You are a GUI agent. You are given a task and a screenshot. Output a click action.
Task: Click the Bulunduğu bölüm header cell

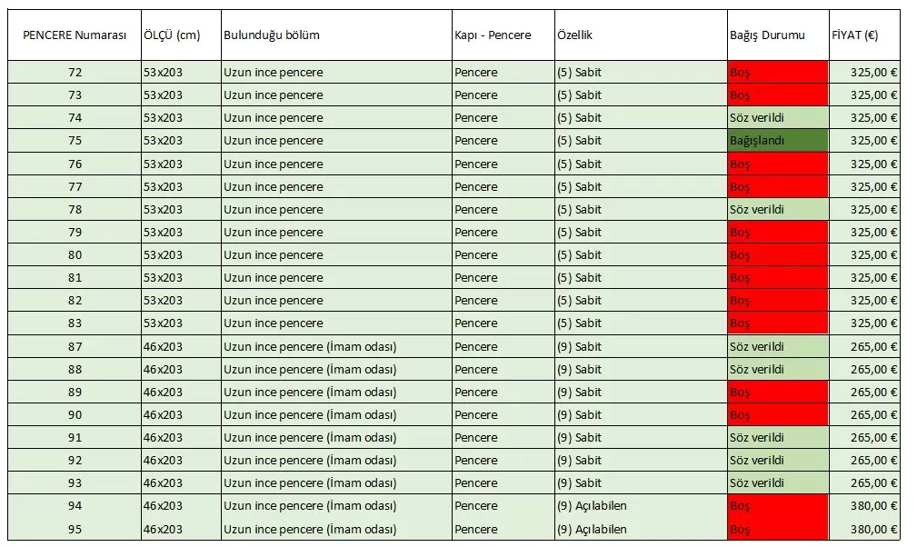pyautogui.click(x=272, y=35)
